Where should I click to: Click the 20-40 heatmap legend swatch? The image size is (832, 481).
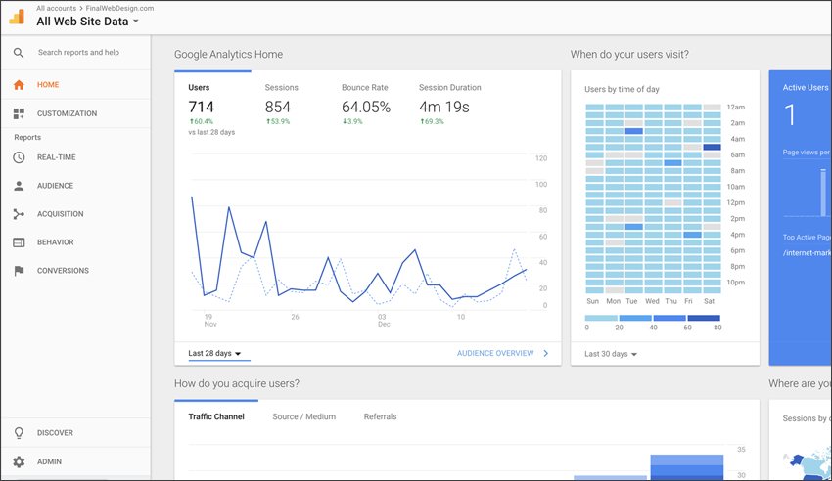[635, 318]
